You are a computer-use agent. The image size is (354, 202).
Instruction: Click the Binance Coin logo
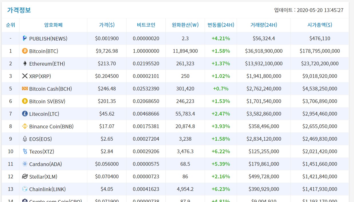pyautogui.click(x=25, y=126)
